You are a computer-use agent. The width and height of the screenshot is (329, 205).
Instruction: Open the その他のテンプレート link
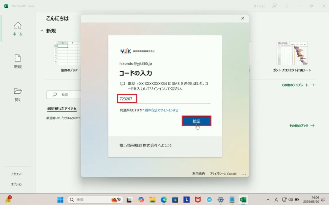tap(298, 85)
